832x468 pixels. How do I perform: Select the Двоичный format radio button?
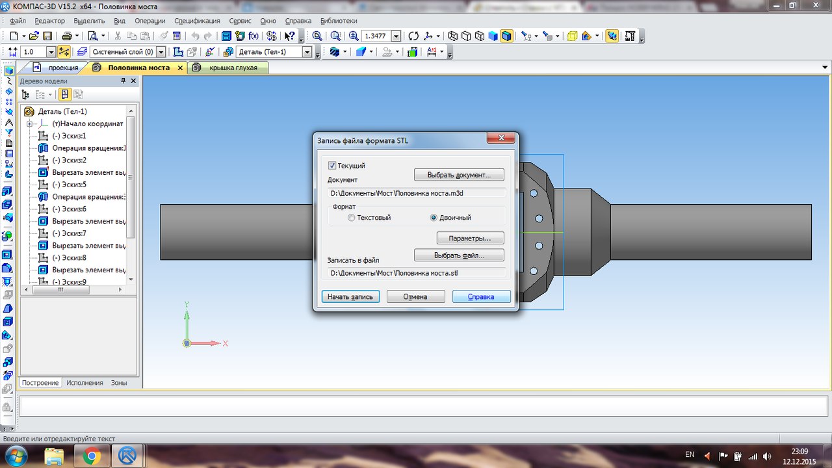(x=434, y=218)
